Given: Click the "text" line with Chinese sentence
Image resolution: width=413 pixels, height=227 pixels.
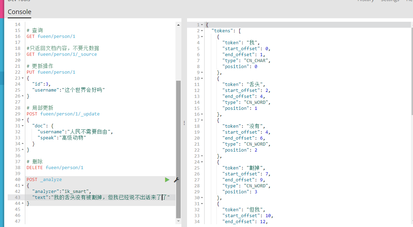Looking at the screenshot, I should pyautogui.click(x=101, y=197).
